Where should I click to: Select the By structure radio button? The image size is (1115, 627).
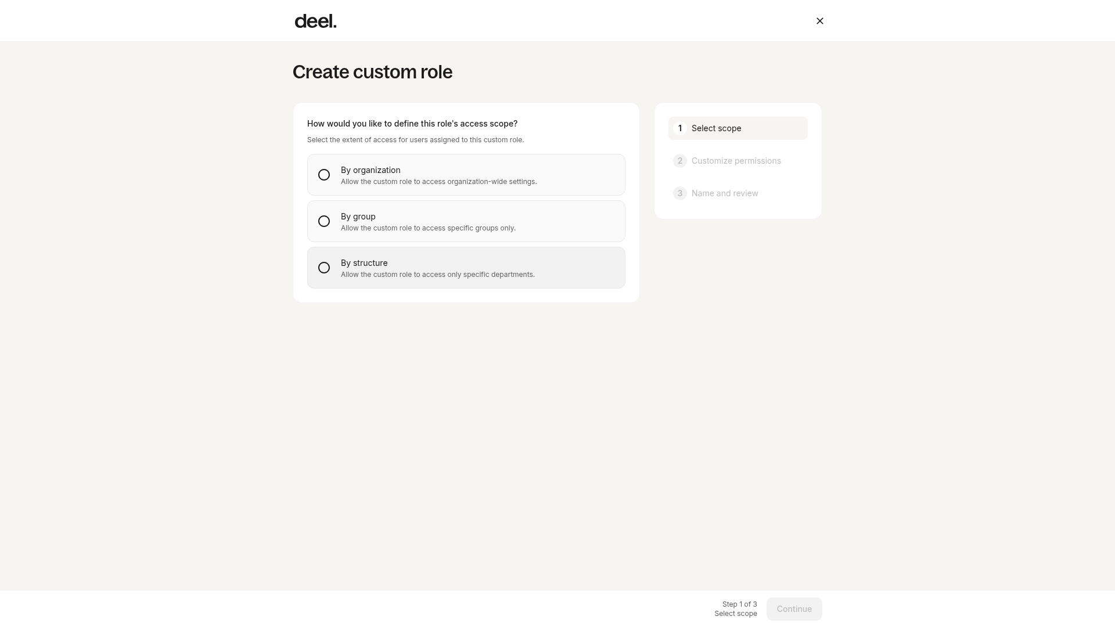[324, 268]
